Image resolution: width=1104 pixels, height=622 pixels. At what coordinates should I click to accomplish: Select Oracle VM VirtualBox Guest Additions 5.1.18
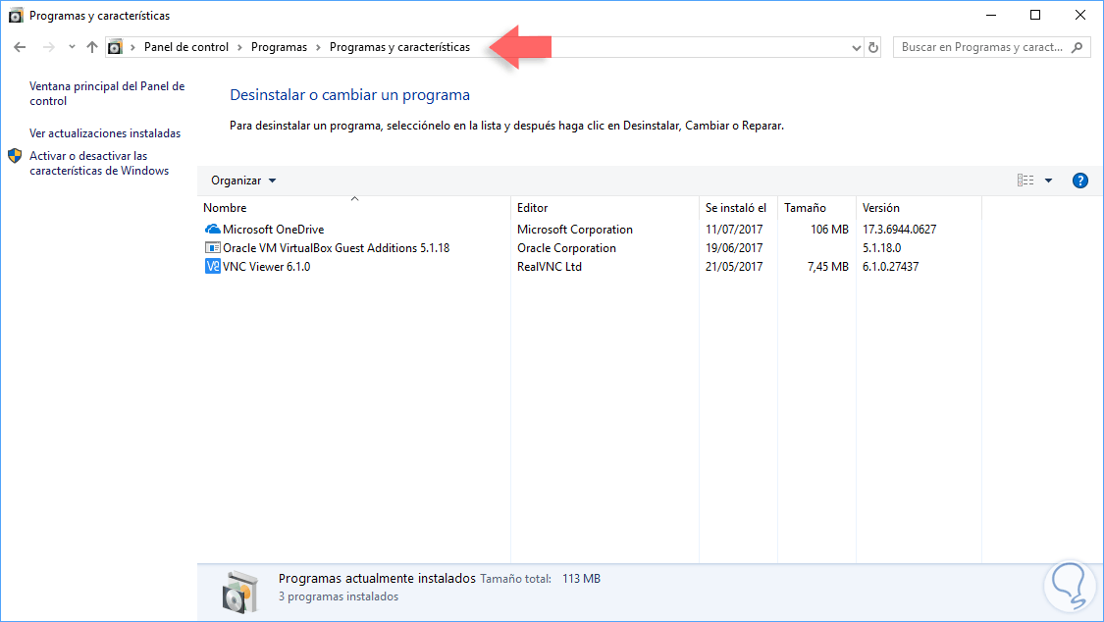[x=336, y=247]
